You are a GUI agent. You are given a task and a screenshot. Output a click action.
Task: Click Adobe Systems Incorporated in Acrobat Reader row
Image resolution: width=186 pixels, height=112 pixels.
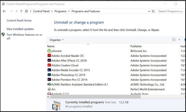coord(148,56)
